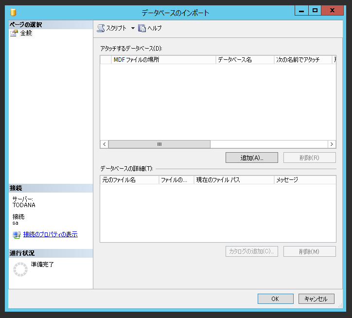This screenshot has height=318, width=352.
Task: Click the 削除(M) button
Action: tap(310, 251)
